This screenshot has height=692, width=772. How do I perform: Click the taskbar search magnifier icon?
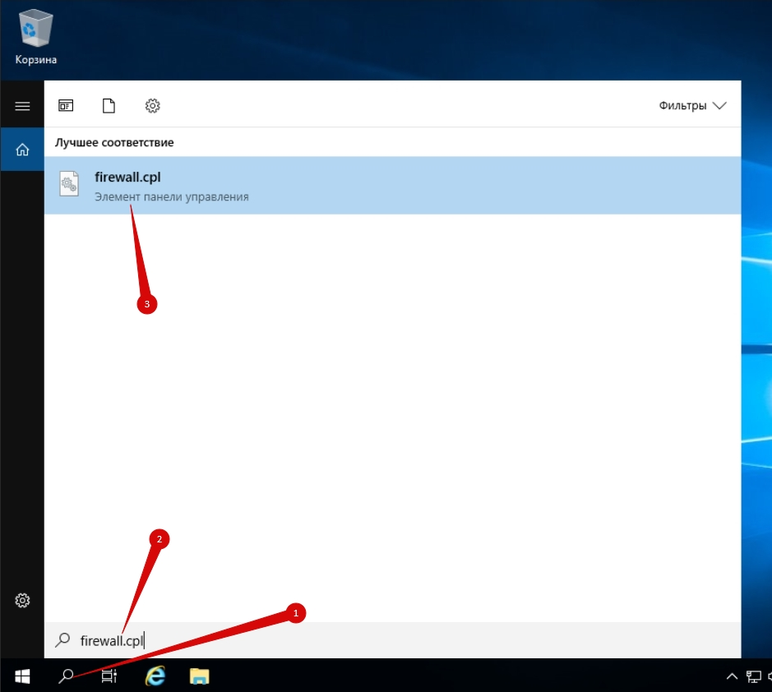(x=66, y=676)
